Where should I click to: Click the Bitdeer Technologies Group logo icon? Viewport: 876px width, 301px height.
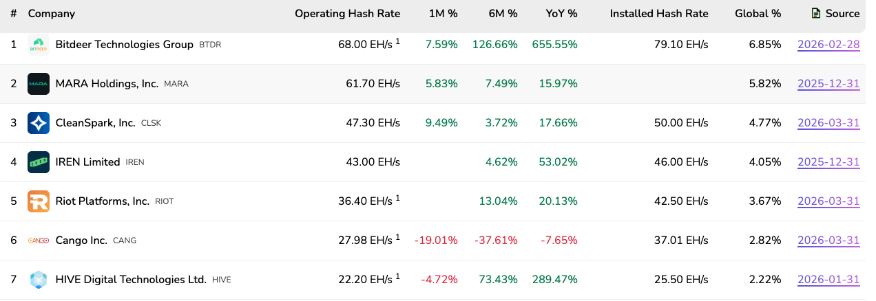[39, 45]
